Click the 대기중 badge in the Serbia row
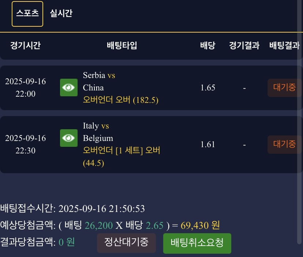This screenshot has height=257, width=303. 284,87
